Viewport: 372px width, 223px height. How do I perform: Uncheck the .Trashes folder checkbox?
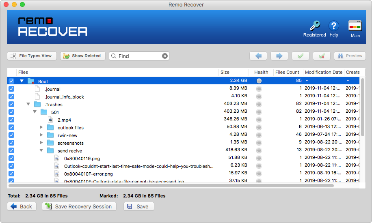[11, 104]
